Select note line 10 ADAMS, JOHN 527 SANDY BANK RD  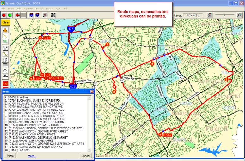34,125
